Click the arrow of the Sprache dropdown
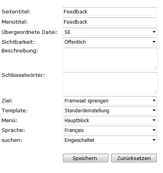163x173 pixels. click(x=154, y=130)
